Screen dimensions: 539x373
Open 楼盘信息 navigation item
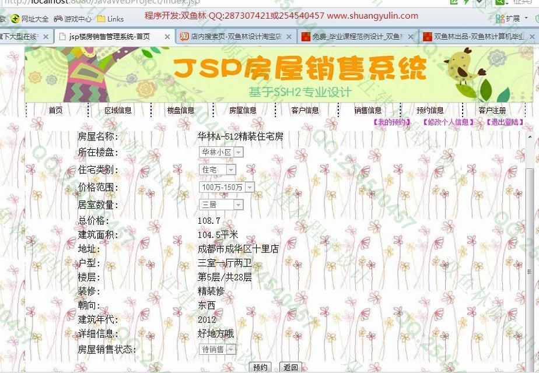[x=180, y=110]
